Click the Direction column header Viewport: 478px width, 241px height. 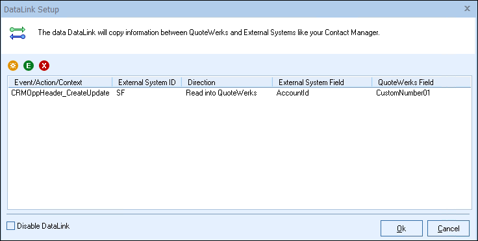pyautogui.click(x=227, y=82)
